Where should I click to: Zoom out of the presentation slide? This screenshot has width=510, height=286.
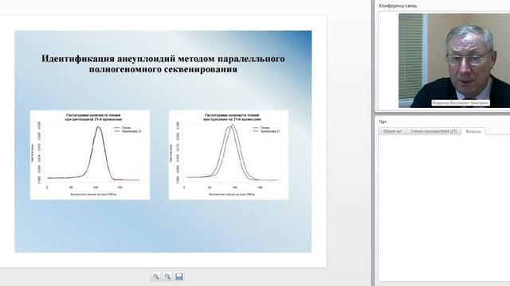pos(167,276)
